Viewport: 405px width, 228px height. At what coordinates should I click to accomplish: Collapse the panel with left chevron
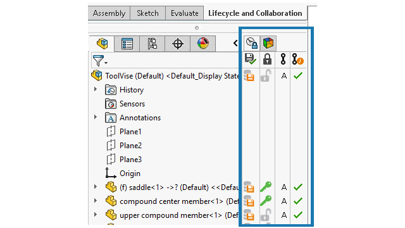click(235, 43)
